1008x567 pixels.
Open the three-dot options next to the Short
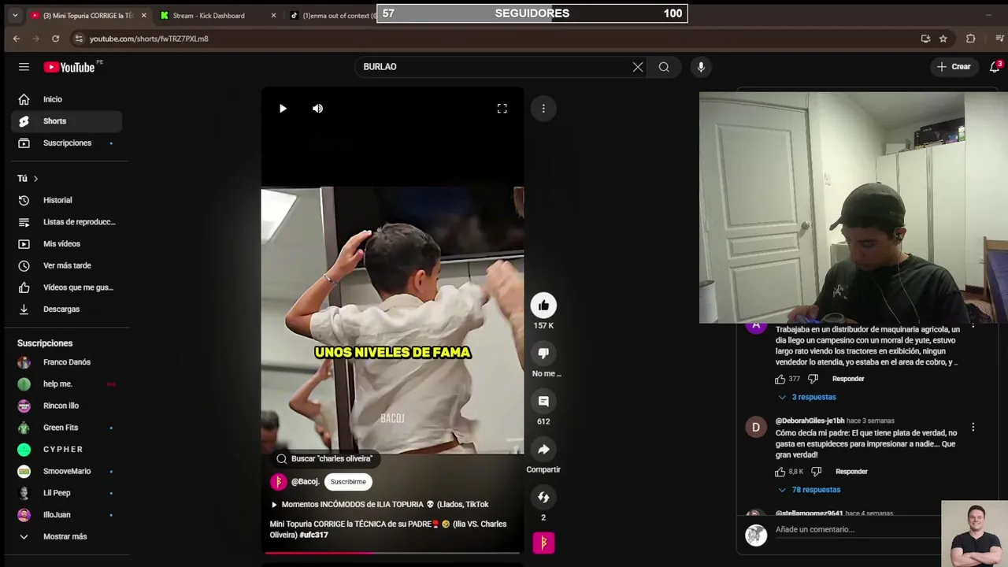tap(543, 109)
